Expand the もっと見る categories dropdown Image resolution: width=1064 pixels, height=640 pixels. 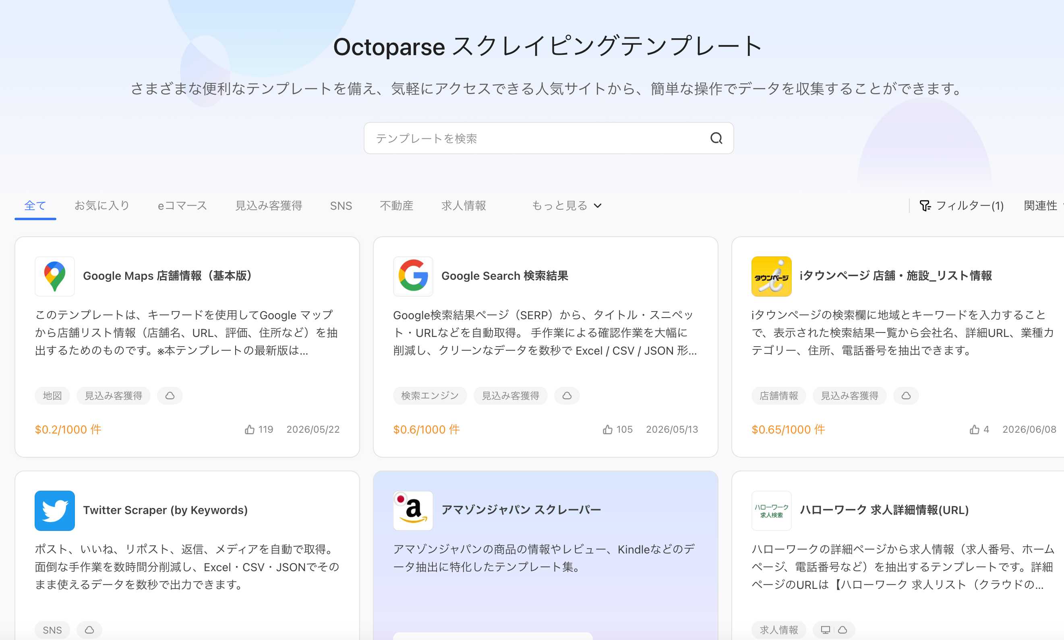coord(566,206)
